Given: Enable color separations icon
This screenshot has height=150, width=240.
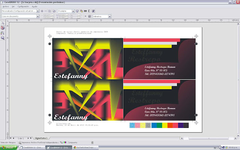Looking at the screenshot, I should point(81,11).
